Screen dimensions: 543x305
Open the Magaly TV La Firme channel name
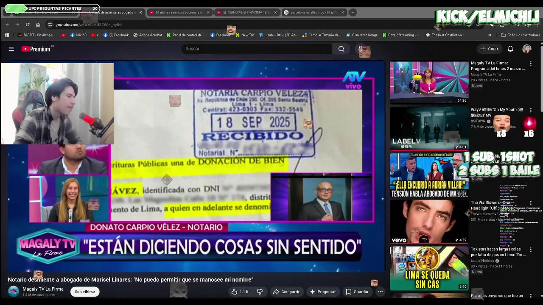point(43,289)
